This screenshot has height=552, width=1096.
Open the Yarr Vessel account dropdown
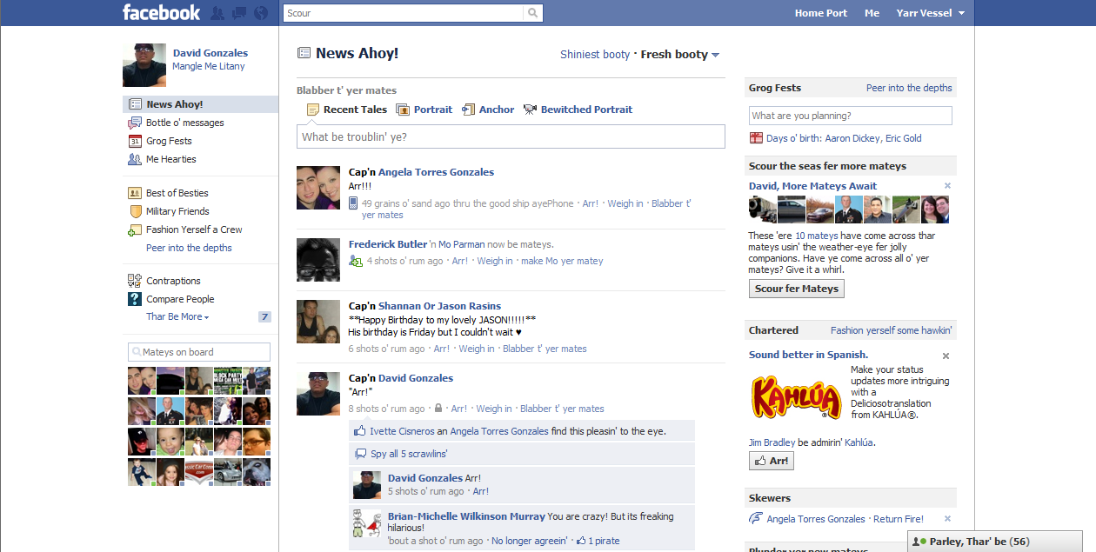click(x=930, y=13)
